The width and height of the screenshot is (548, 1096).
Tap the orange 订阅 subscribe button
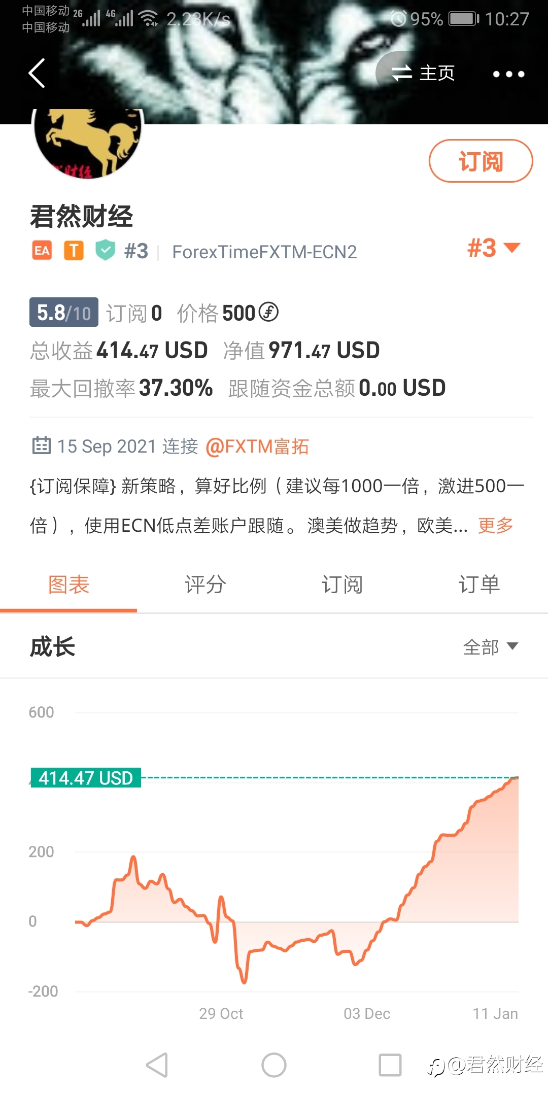point(481,161)
